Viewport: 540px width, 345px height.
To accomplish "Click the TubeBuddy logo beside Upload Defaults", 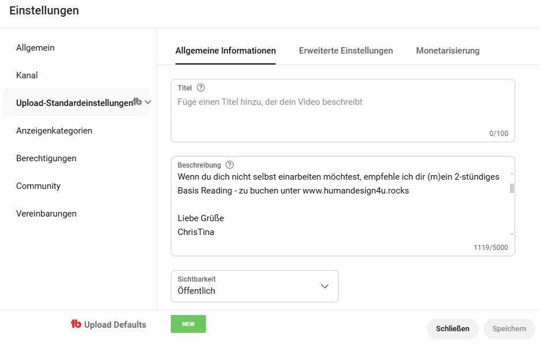I will 76,324.
